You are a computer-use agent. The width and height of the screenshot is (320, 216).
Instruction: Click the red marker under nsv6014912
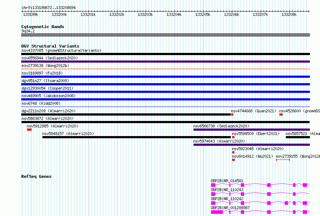(233, 160)
